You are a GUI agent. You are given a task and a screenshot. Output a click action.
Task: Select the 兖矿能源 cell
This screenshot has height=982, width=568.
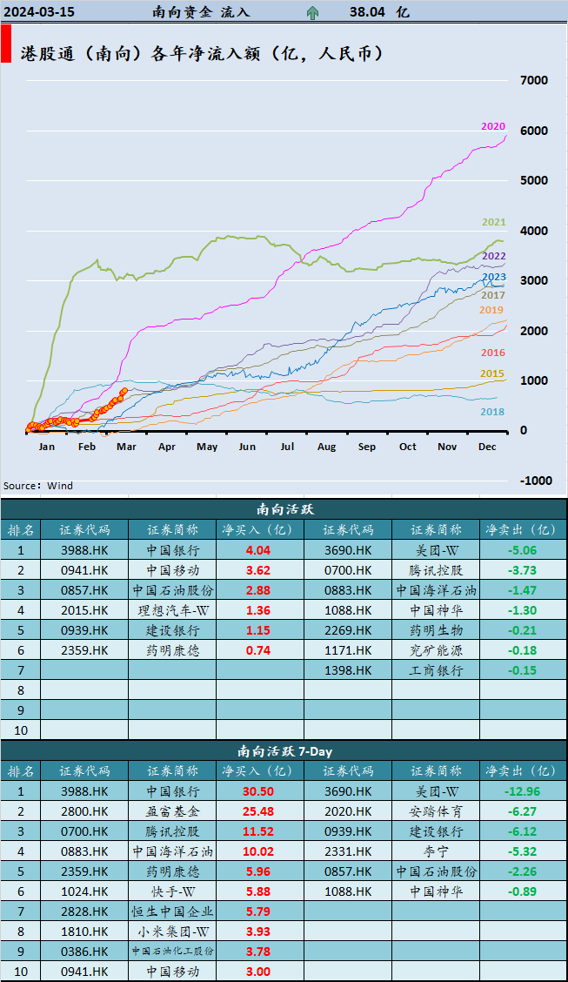coord(436,650)
